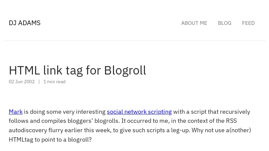269x151 pixels.
Task: Click the separator bar beside the date
Action: pos(39,82)
